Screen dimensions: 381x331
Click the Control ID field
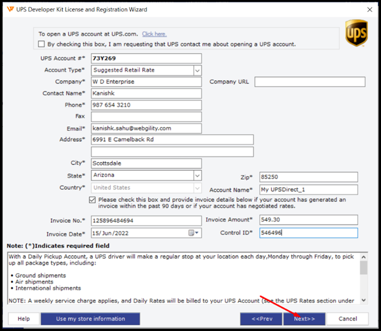click(x=309, y=233)
